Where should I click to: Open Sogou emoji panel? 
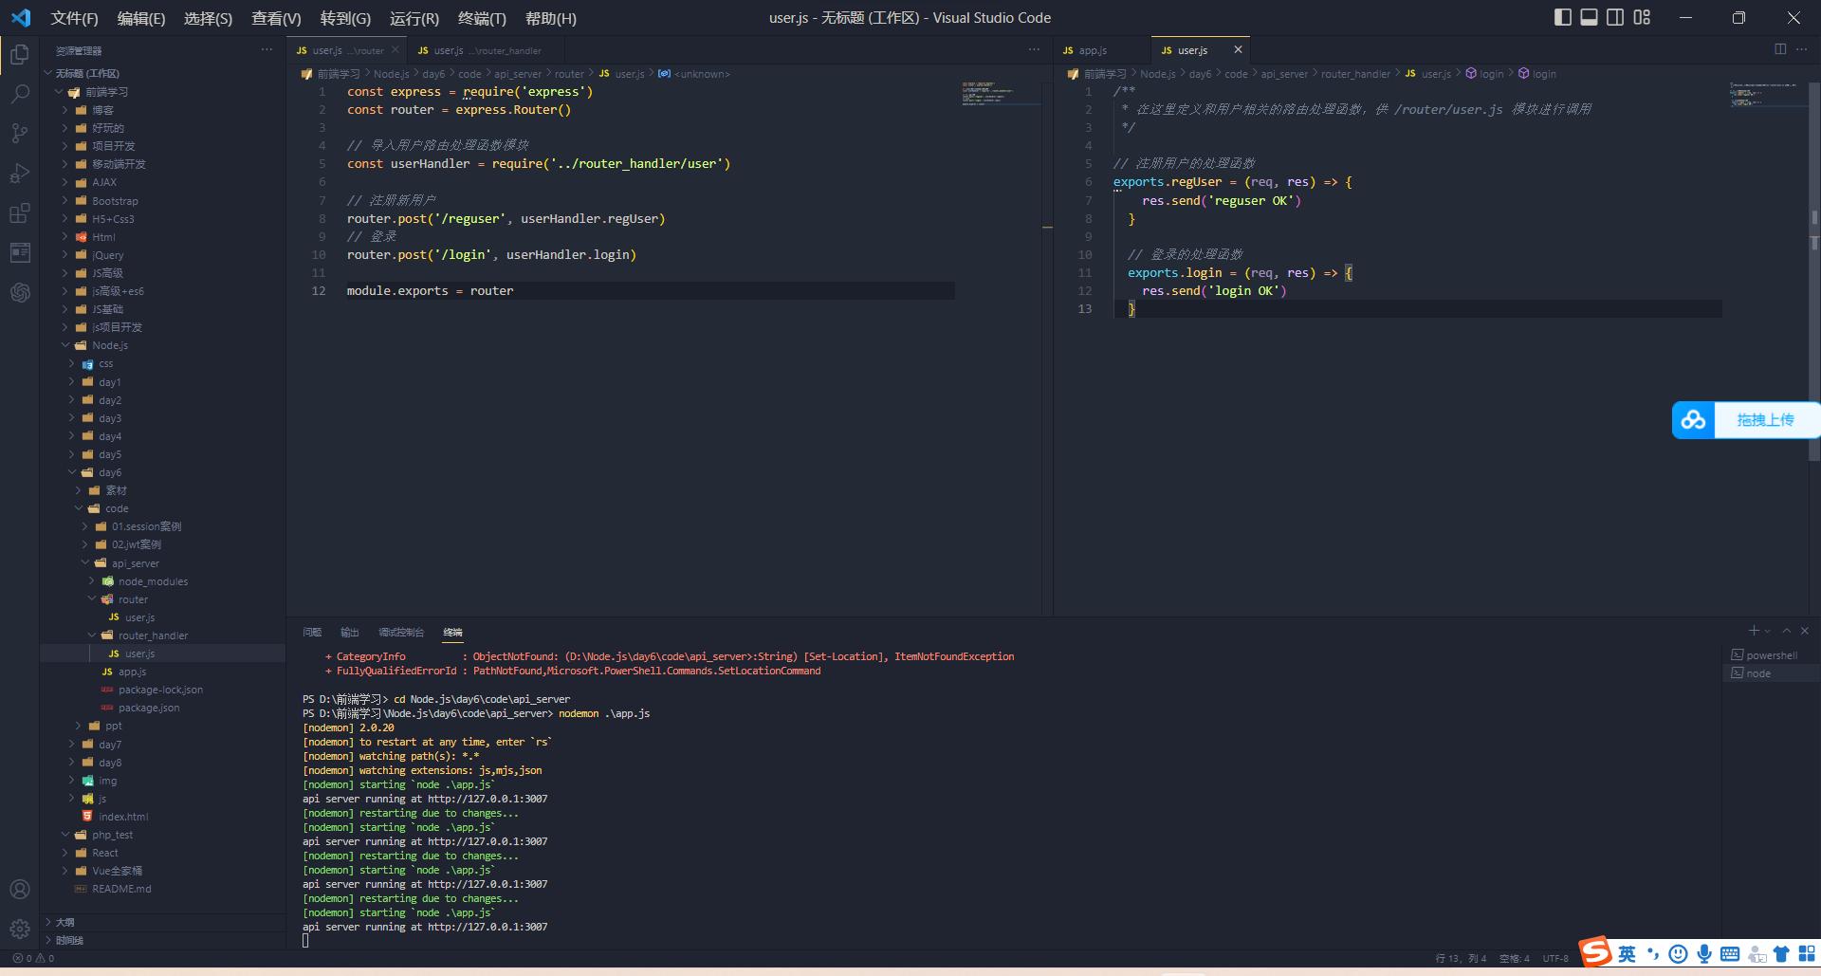pyautogui.click(x=1679, y=954)
